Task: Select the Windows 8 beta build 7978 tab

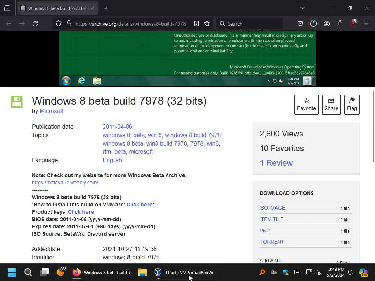Action: [57, 8]
